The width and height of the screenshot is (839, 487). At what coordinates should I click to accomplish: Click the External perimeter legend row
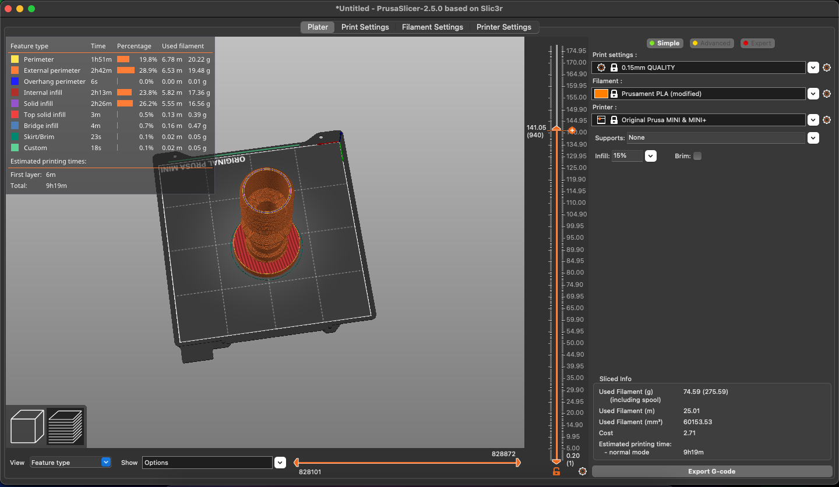52,70
